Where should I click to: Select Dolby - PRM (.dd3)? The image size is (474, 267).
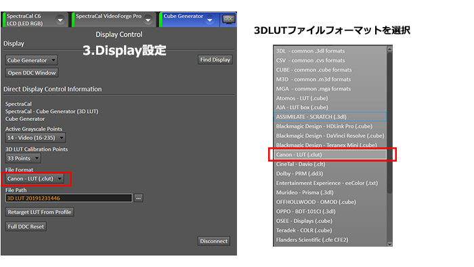[330, 174]
